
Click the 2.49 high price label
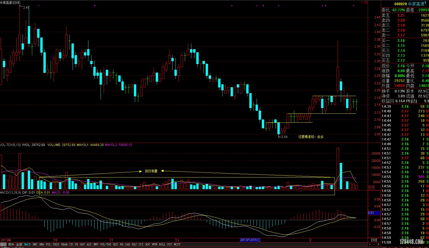(26, 8)
